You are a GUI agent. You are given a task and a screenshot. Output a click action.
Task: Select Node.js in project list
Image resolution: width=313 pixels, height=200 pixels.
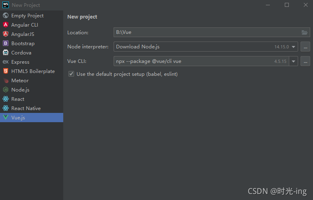pyautogui.click(x=31, y=90)
